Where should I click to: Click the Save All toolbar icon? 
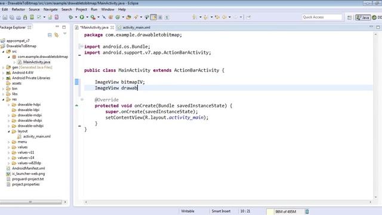[12, 17]
